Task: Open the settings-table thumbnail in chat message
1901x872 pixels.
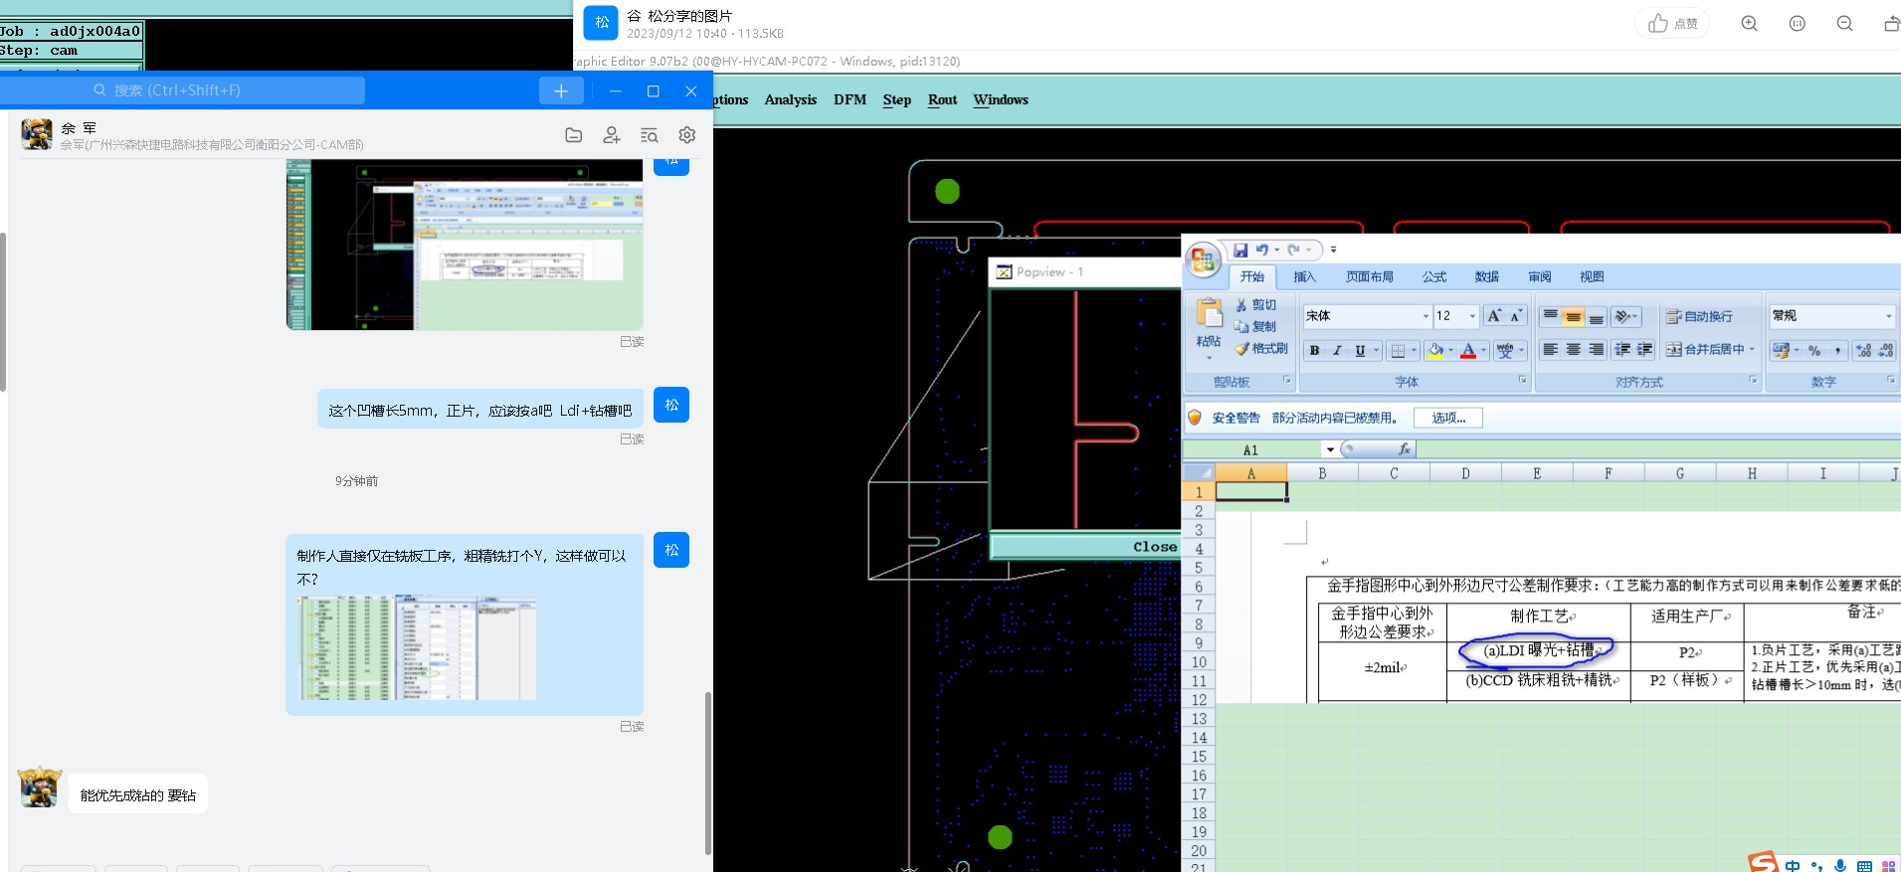Action: 418,647
